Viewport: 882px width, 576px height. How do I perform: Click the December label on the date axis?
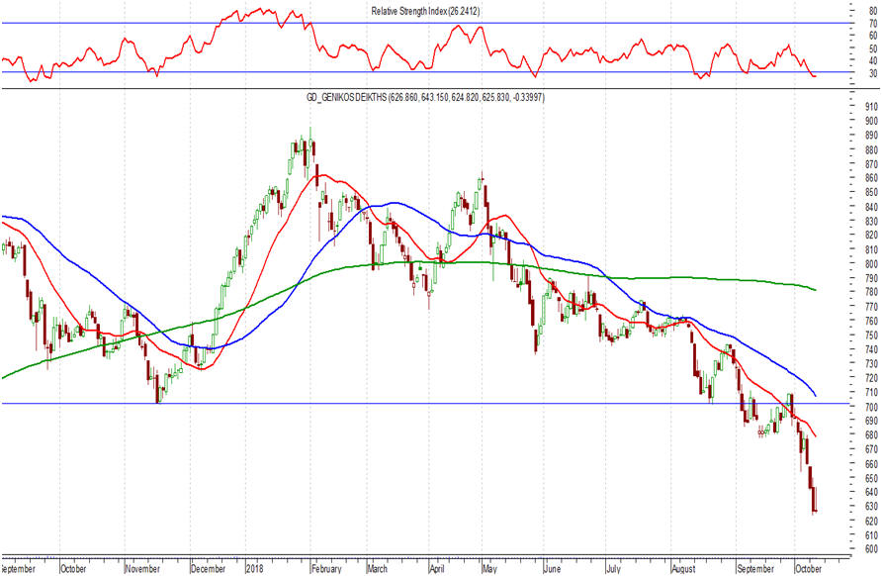point(208,569)
